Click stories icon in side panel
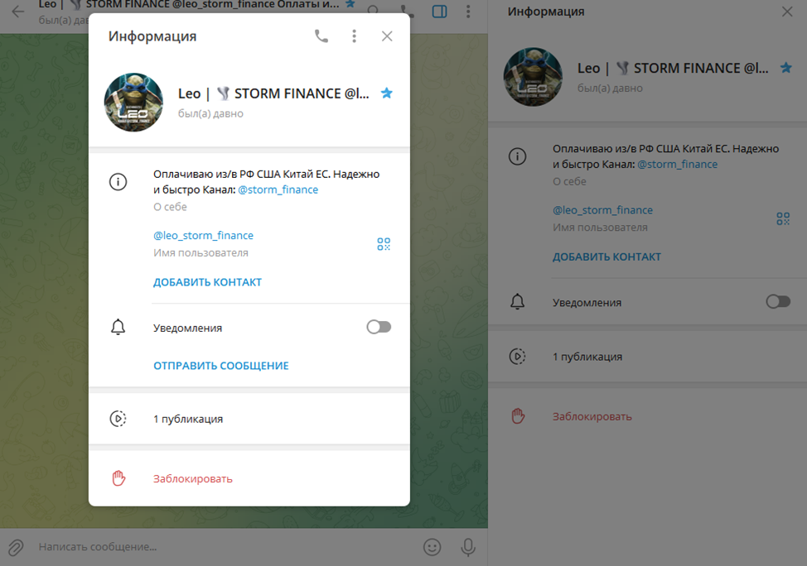Viewport: 807px width, 566px height. coord(517,357)
